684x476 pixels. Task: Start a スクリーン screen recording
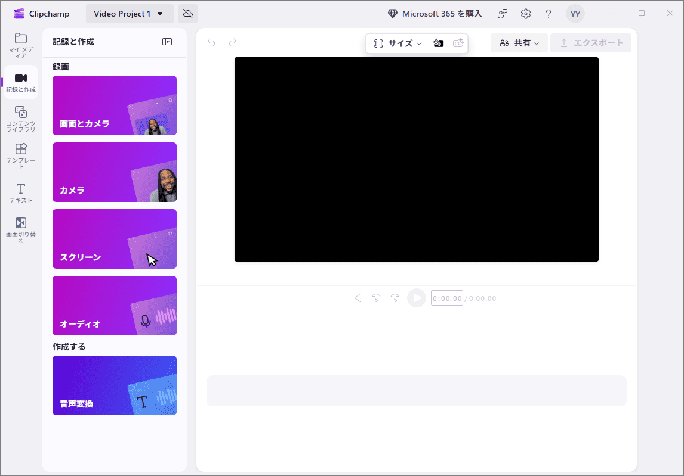[114, 239]
